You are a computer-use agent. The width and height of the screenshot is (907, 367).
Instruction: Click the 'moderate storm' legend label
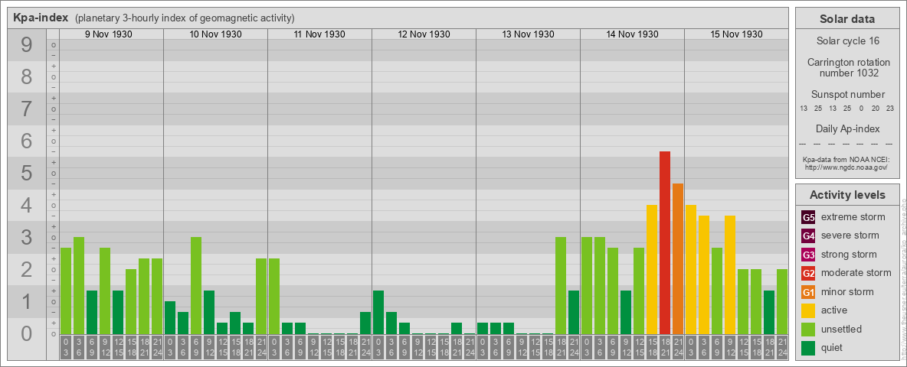tap(856, 273)
